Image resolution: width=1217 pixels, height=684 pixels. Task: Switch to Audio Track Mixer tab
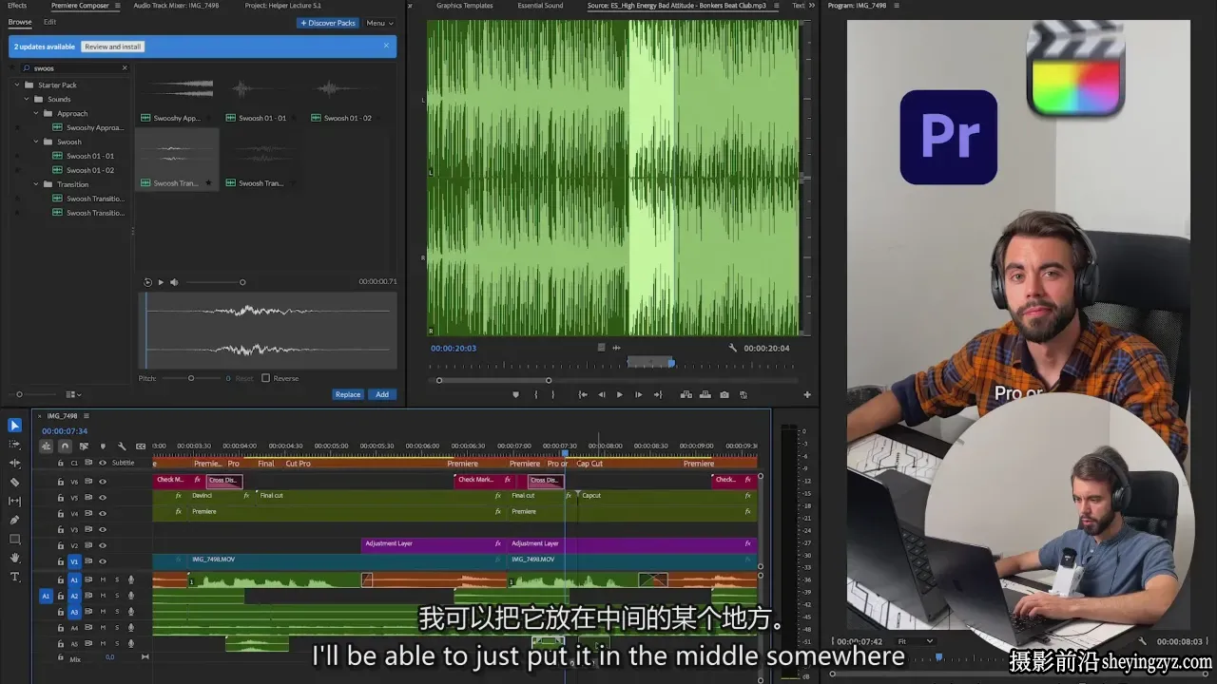pos(177,6)
